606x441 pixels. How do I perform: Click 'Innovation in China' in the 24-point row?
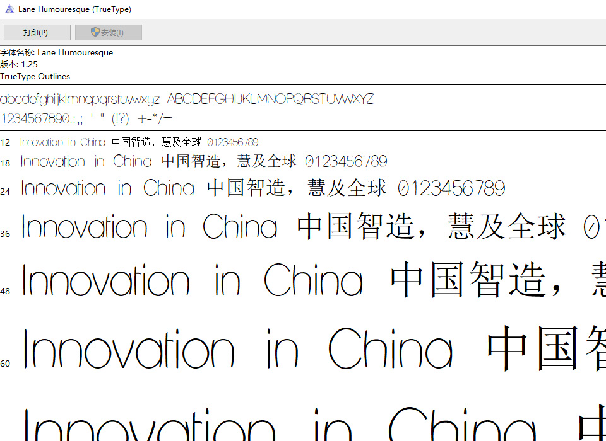(108, 188)
